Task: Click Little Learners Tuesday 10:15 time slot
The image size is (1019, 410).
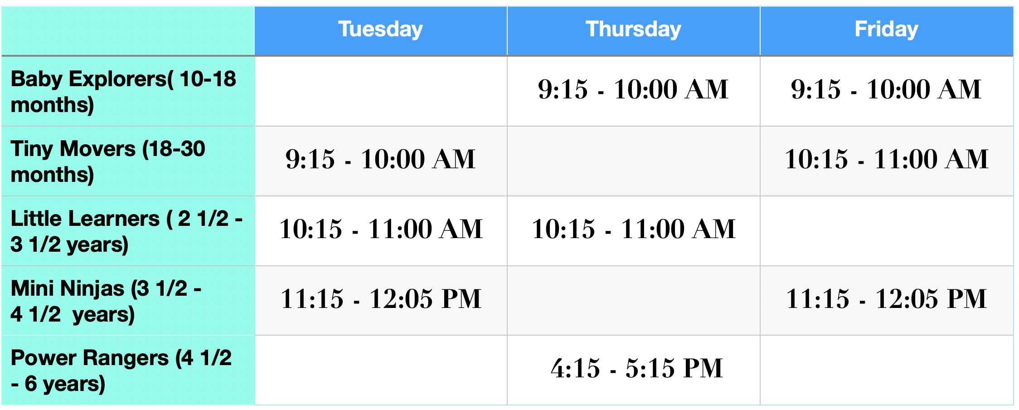Action: tap(380, 229)
